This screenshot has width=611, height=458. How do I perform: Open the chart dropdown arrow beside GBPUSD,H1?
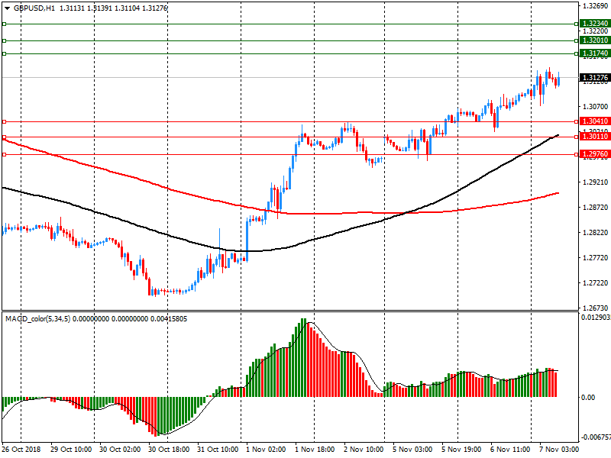(7, 8)
